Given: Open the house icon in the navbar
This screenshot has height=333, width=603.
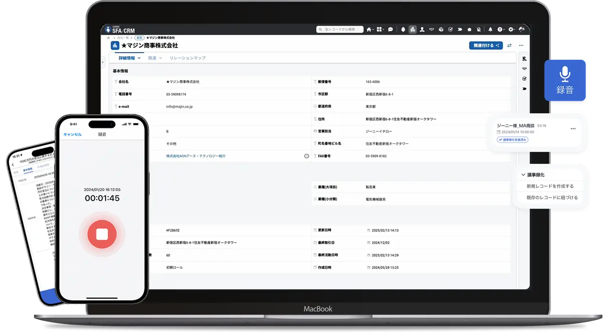Looking at the screenshot, I should [x=469, y=30].
